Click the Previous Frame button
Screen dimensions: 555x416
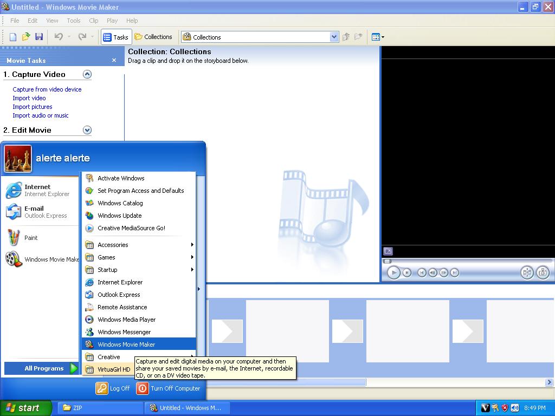pos(433,273)
